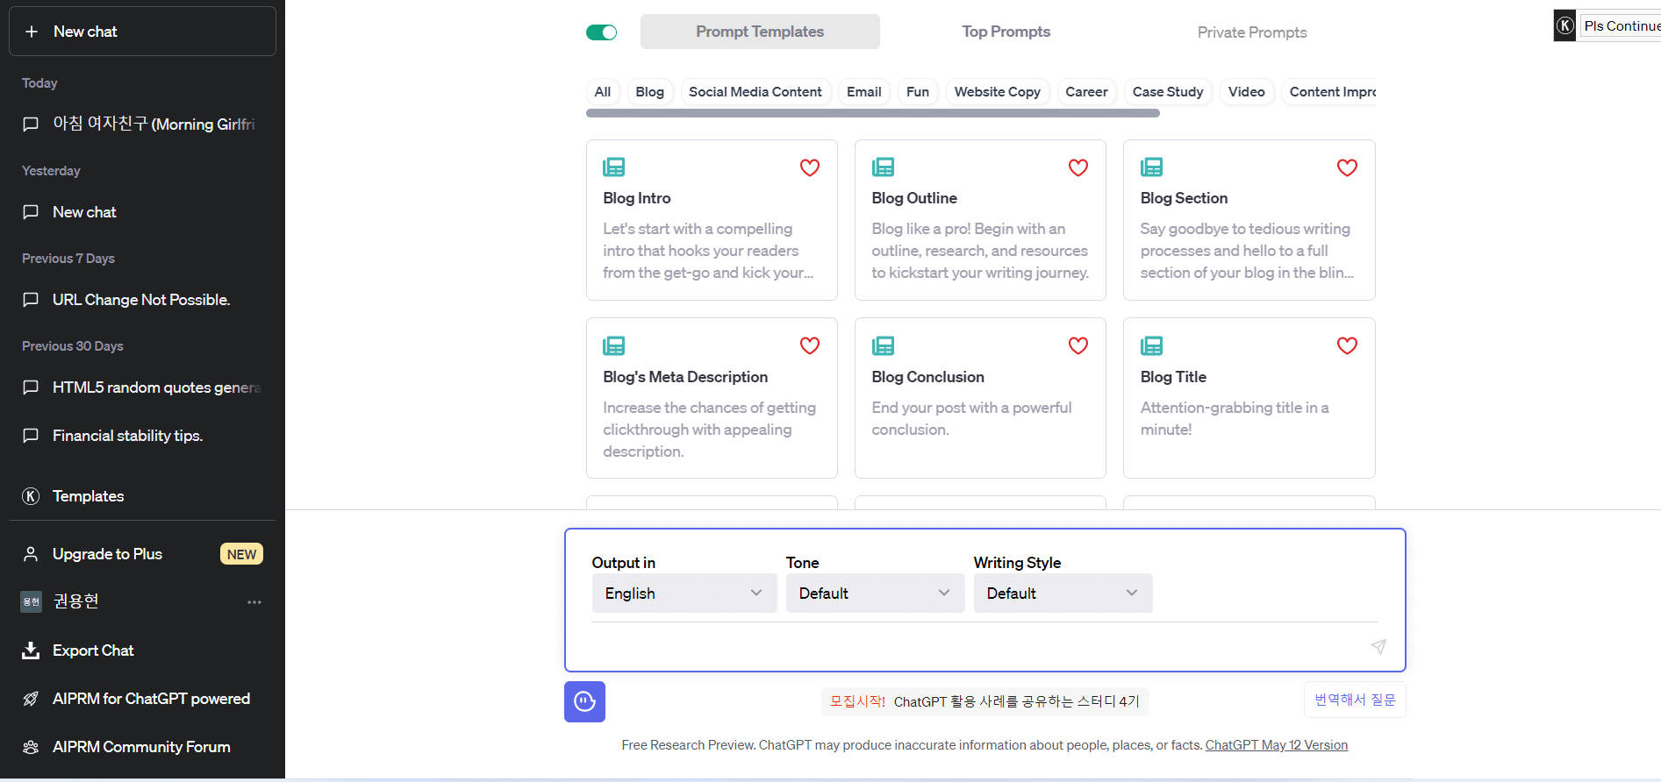
Task: Click the people icon for AIPRM Community Forum
Action: click(x=31, y=747)
